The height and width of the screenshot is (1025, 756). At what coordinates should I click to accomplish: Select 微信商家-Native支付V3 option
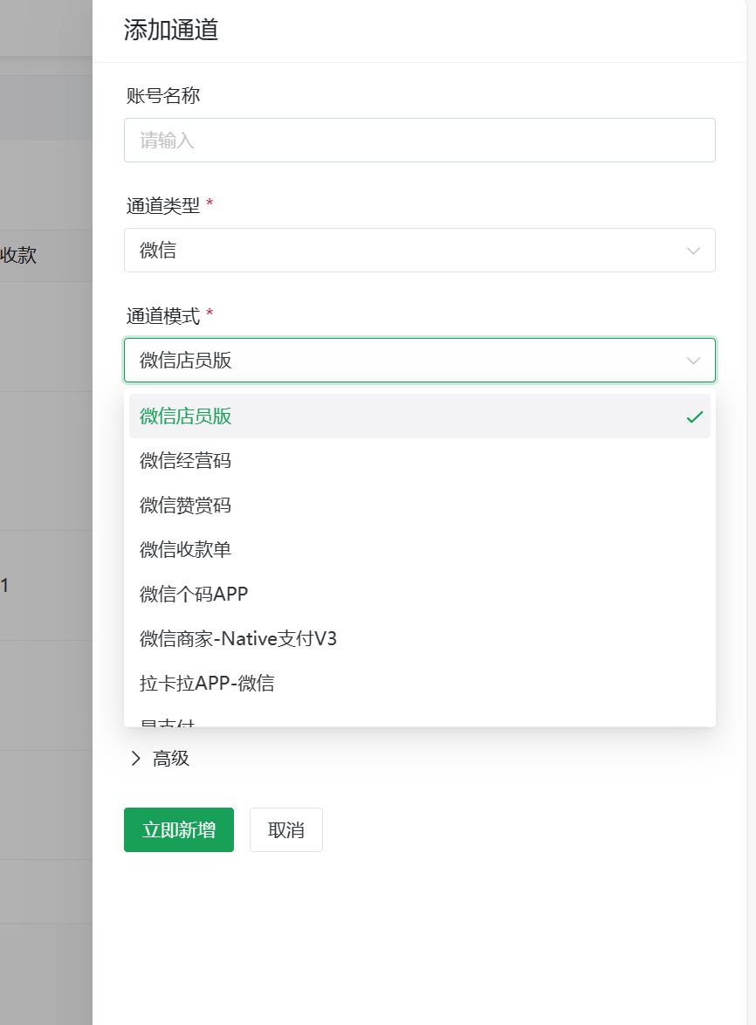tap(420, 639)
